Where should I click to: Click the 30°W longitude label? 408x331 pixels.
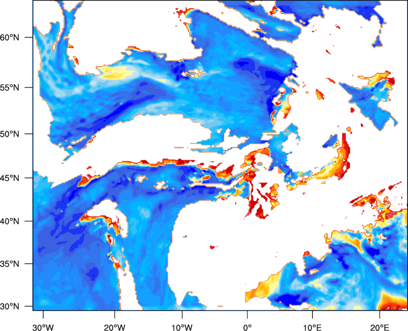click(x=43, y=327)
